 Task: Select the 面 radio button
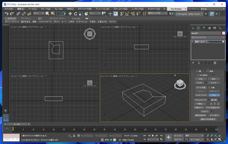click(197, 71)
